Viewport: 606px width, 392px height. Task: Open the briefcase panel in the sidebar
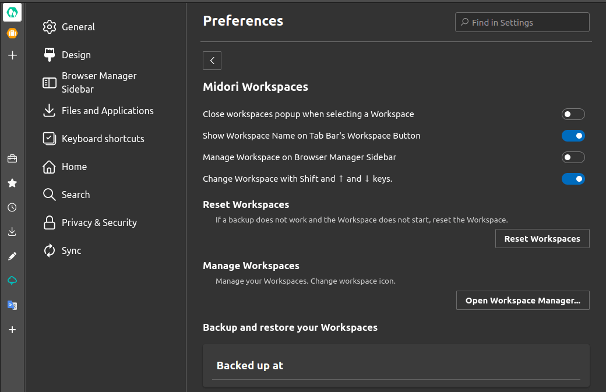click(12, 158)
